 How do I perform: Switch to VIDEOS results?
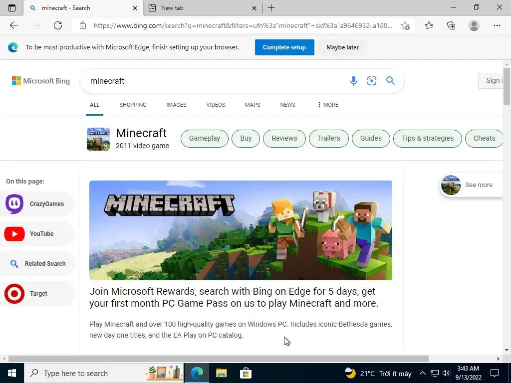216,105
